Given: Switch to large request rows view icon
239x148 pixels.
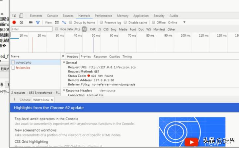Looking at the screenshot, I should [57, 23].
